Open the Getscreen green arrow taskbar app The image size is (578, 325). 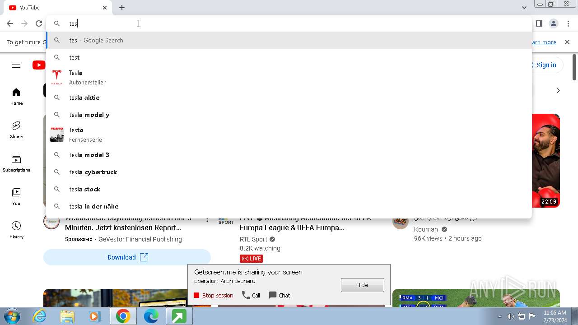coord(179,316)
